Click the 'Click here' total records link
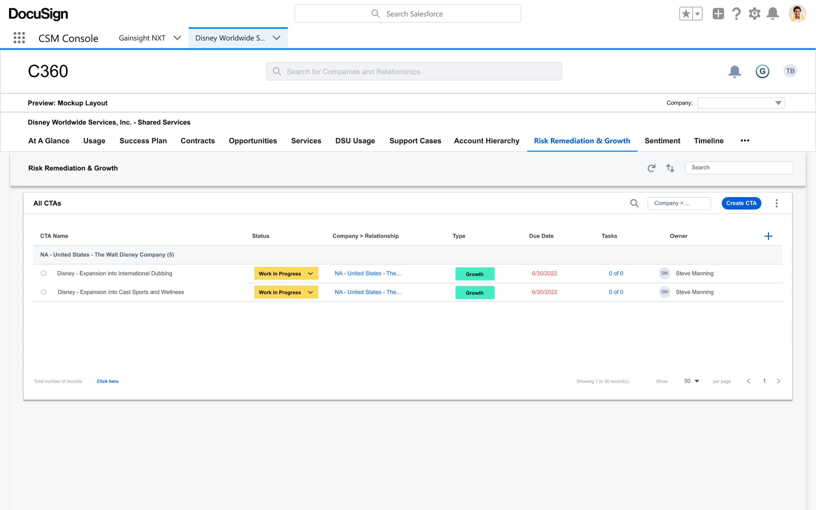 [107, 381]
